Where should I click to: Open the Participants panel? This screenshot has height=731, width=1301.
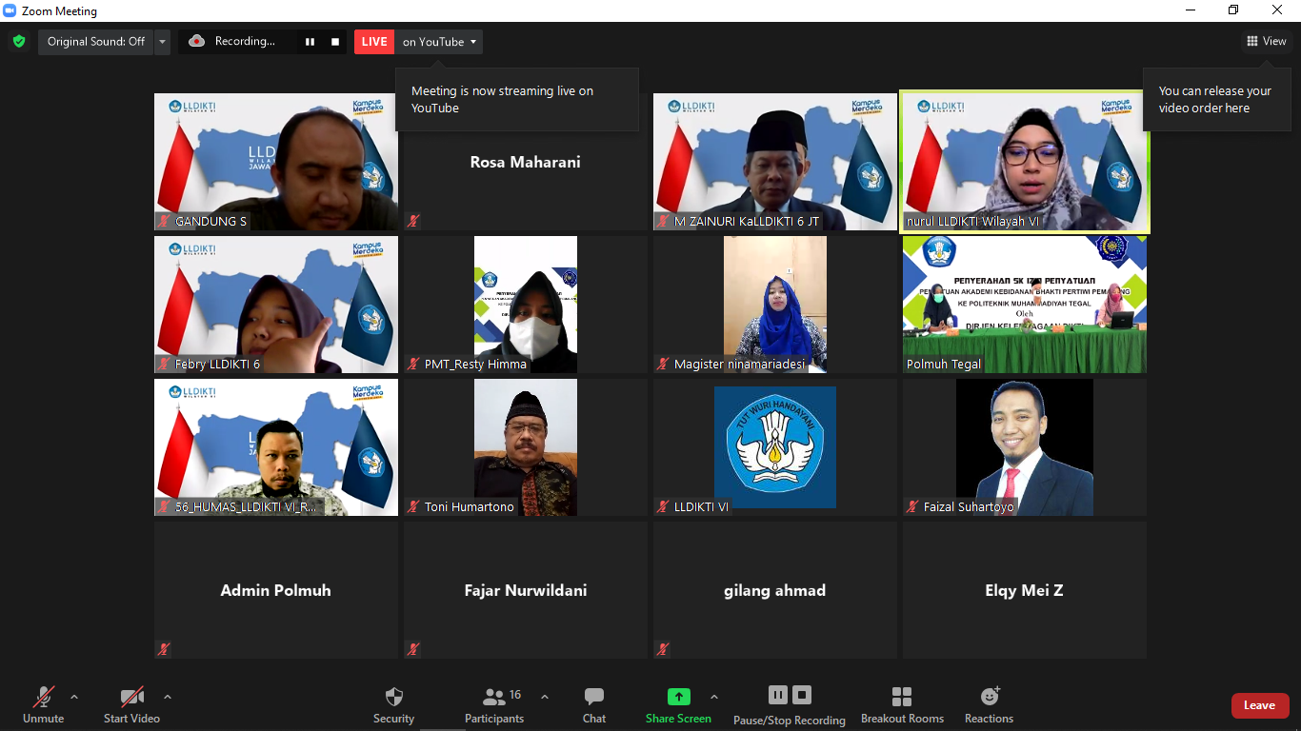(494, 704)
